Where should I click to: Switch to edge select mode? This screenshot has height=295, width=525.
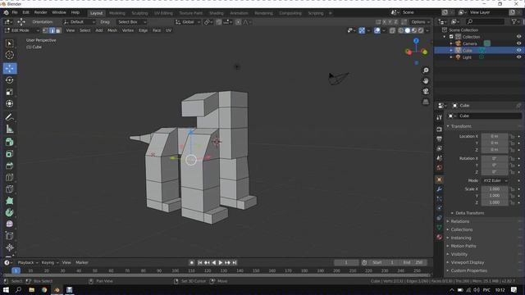pos(52,30)
